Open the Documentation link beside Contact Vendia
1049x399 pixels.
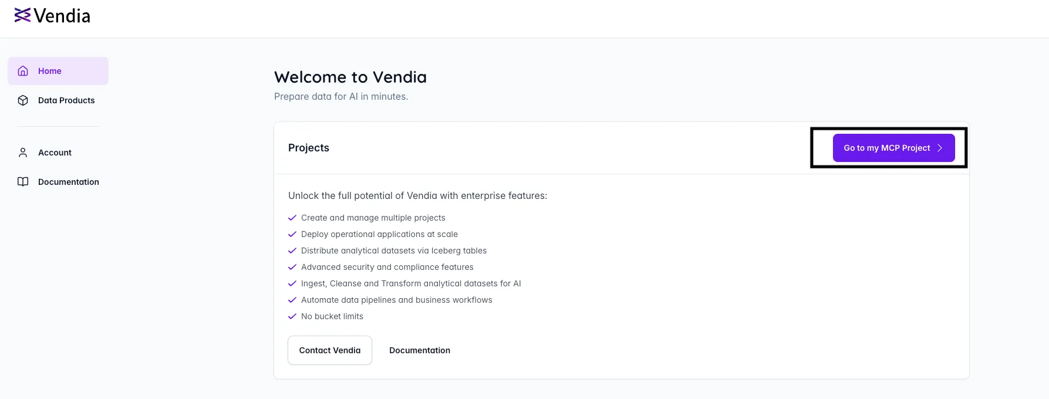pos(420,350)
